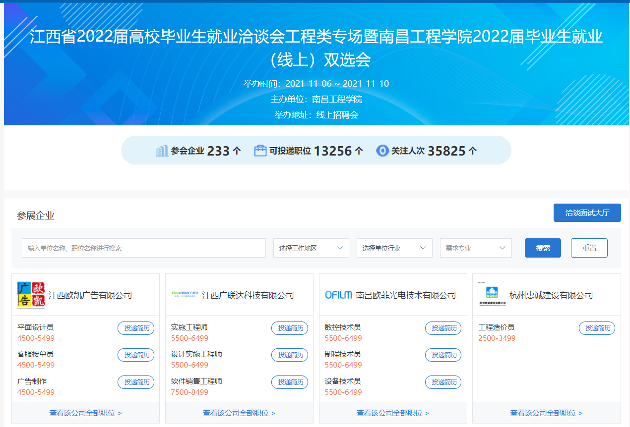Expand the 选择工作地区 dropdown
Image resolution: width=630 pixels, height=427 pixels.
[x=311, y=248]
